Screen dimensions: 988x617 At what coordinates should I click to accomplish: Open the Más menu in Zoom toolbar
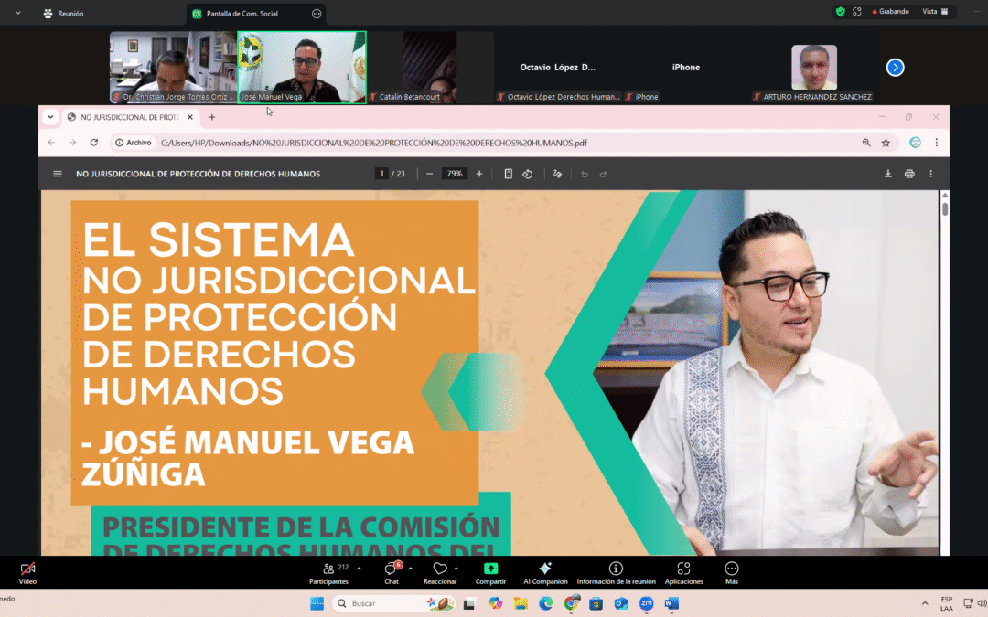(731, 572)
